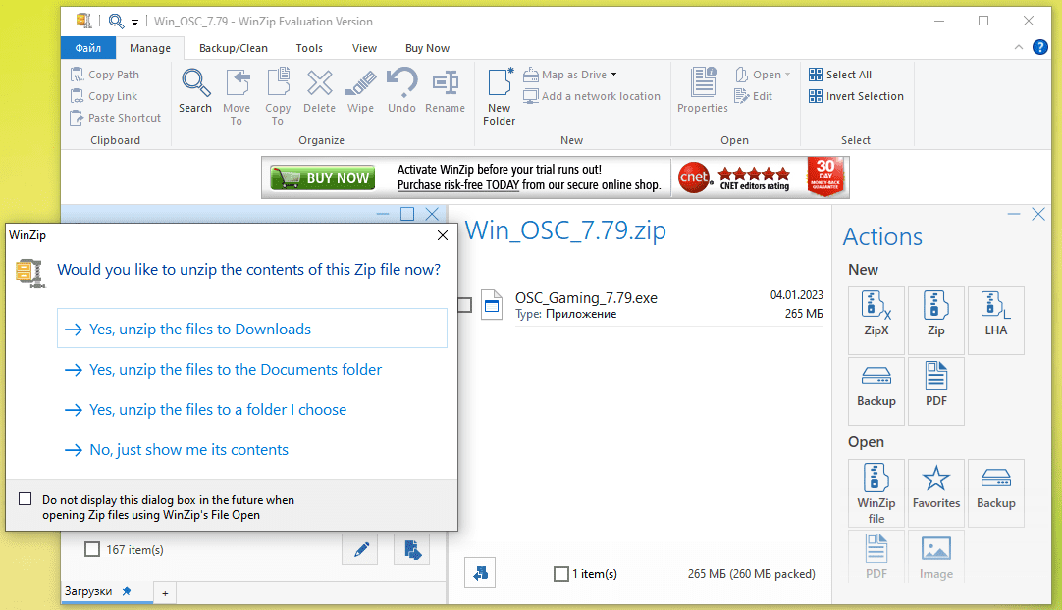
Task: Click the CNET editors rating badge
Action: click(735, 178)
